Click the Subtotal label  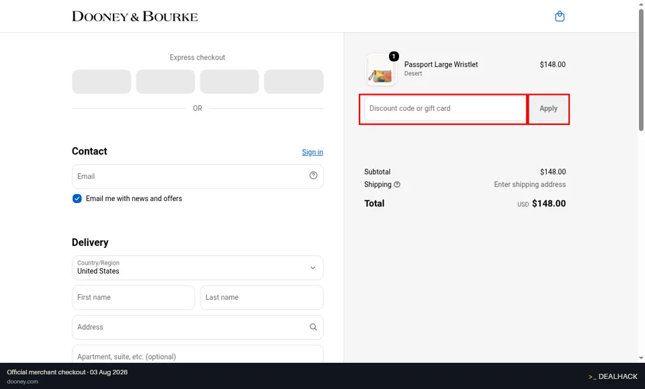click(x=377, y=172)
